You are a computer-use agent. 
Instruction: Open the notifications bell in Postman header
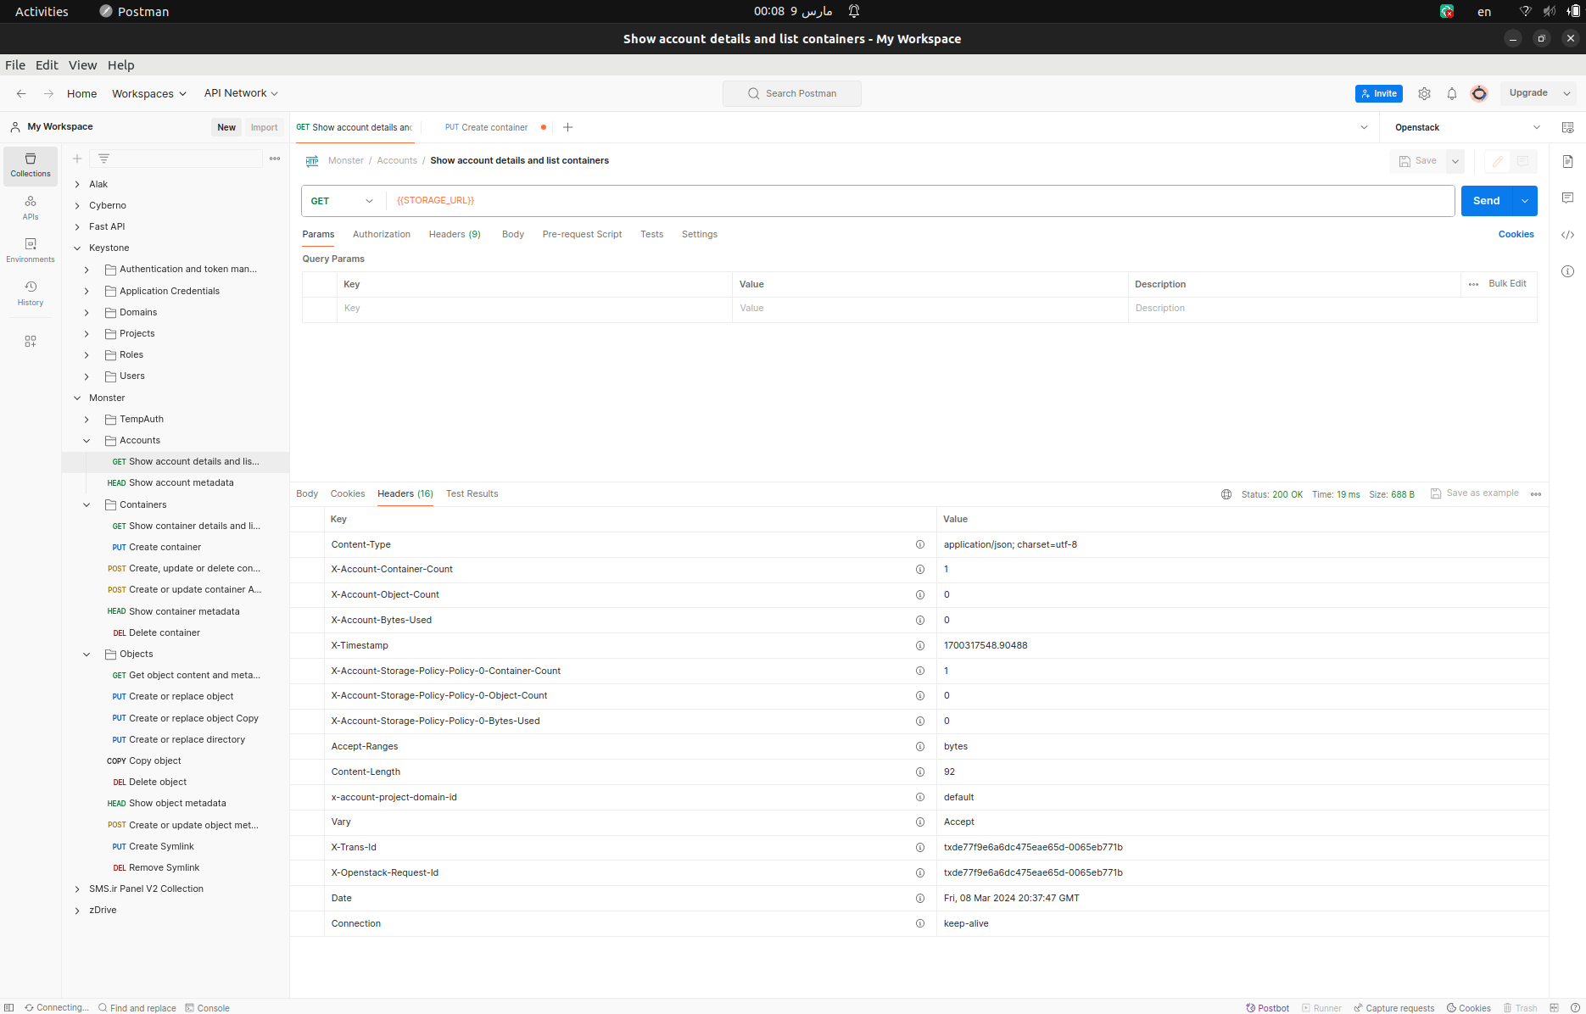(1452, 93)
